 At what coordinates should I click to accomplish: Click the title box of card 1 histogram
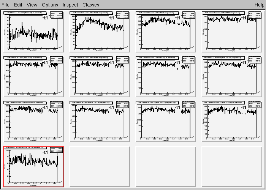coord(25,13)
